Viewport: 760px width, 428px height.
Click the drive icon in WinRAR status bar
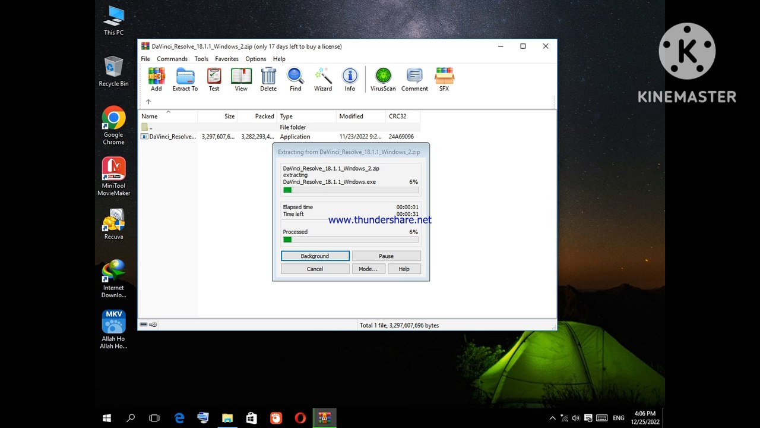pyautogui.click(x=143, y=325)
